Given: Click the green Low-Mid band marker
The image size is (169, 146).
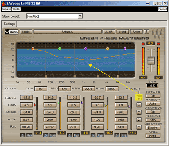Looking at the screenshot, I should point(60,49).
